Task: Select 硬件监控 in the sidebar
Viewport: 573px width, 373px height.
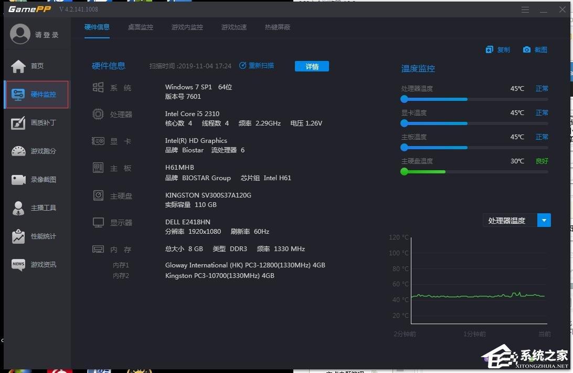Action: (37, 95)
